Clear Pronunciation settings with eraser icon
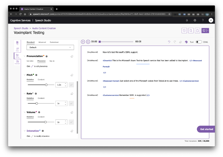Viewport: 223px width, 157px height. pyautogui.click(x=72, y=56)
